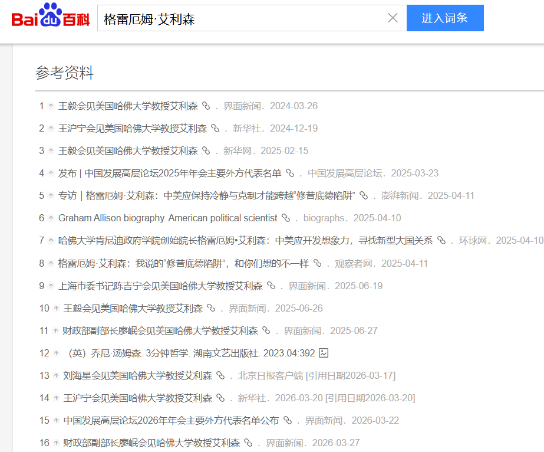Click link icon after 2025年年会主要外方代表名单
Screen dimensions: 544x452
tap(290, 173)
